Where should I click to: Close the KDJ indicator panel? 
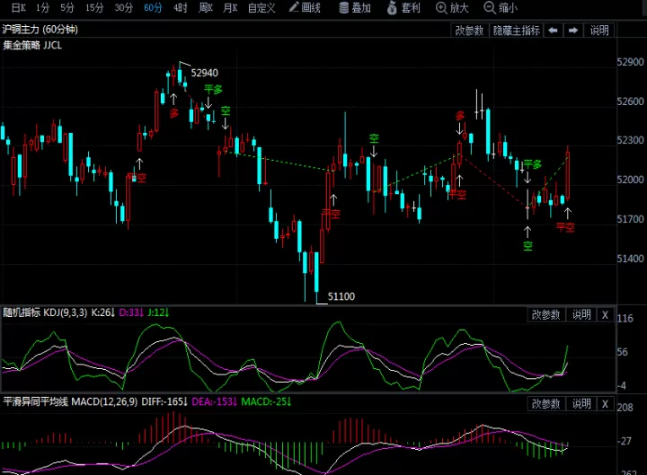coord(605,314)
